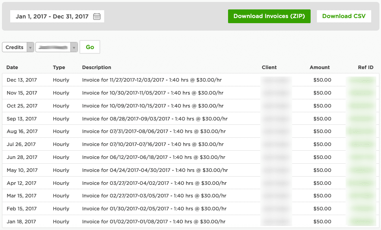The width and height of the screenshot is (381, 230).
Task: Click invoice description for 11/27/2017-12/03/2017
Action: coord(152,80)
